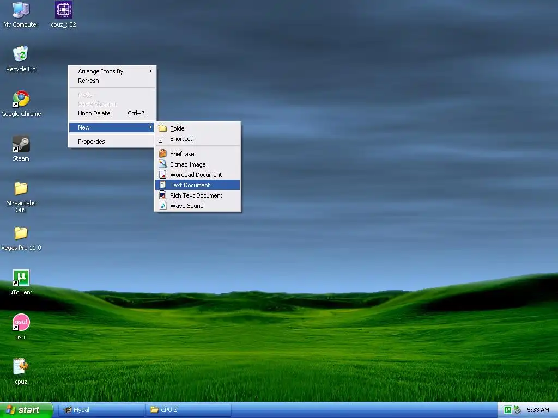Create a new Text Document
Viewport: 558px width, 418px height.
197,185
